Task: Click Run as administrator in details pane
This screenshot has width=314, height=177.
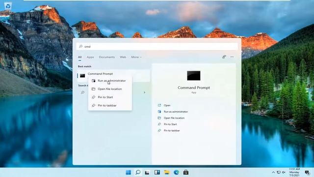Action: [176, 112]
